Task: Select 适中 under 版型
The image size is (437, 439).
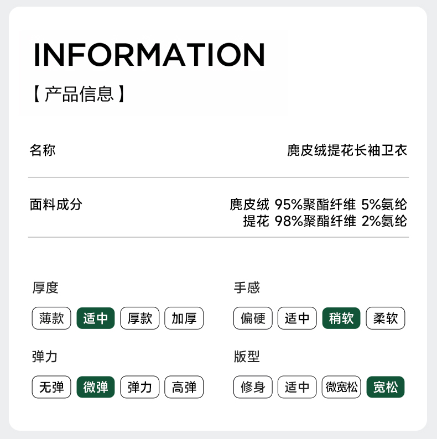Action: click(x=297, y=387)
